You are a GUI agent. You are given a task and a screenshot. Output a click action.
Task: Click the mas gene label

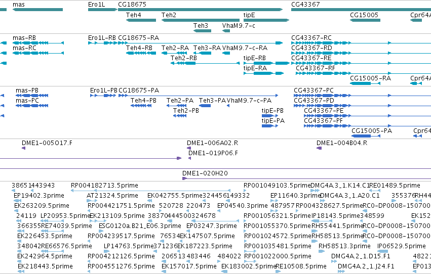point(18,5)
